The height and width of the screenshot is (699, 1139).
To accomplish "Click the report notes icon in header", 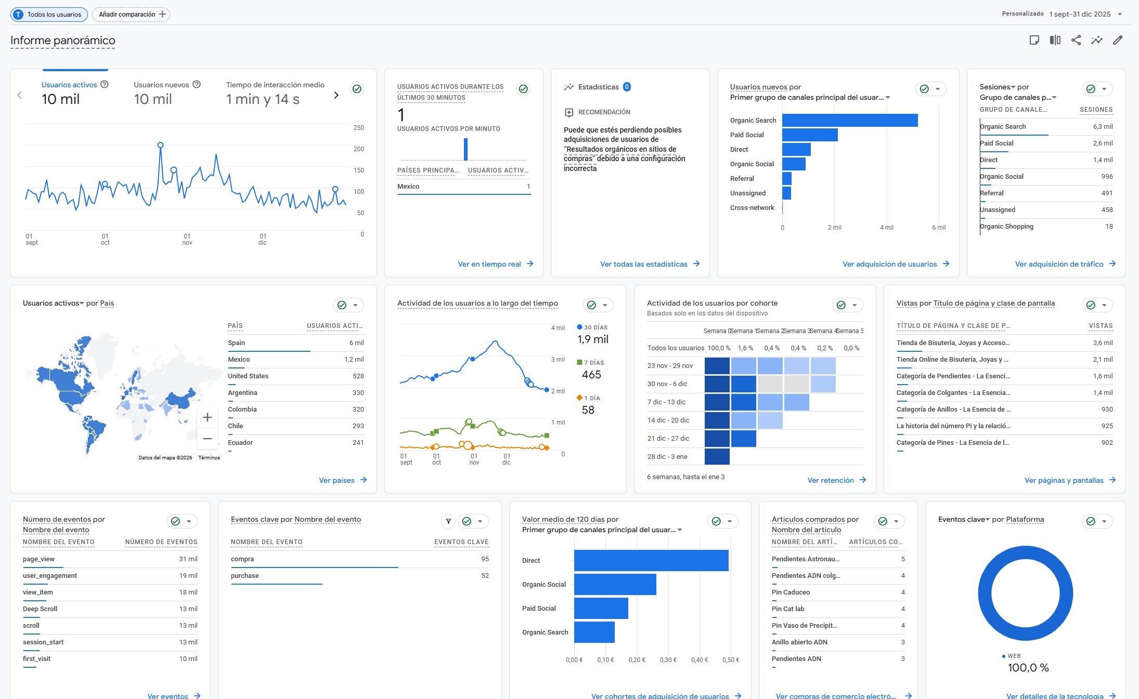I will pos(1034,40).
